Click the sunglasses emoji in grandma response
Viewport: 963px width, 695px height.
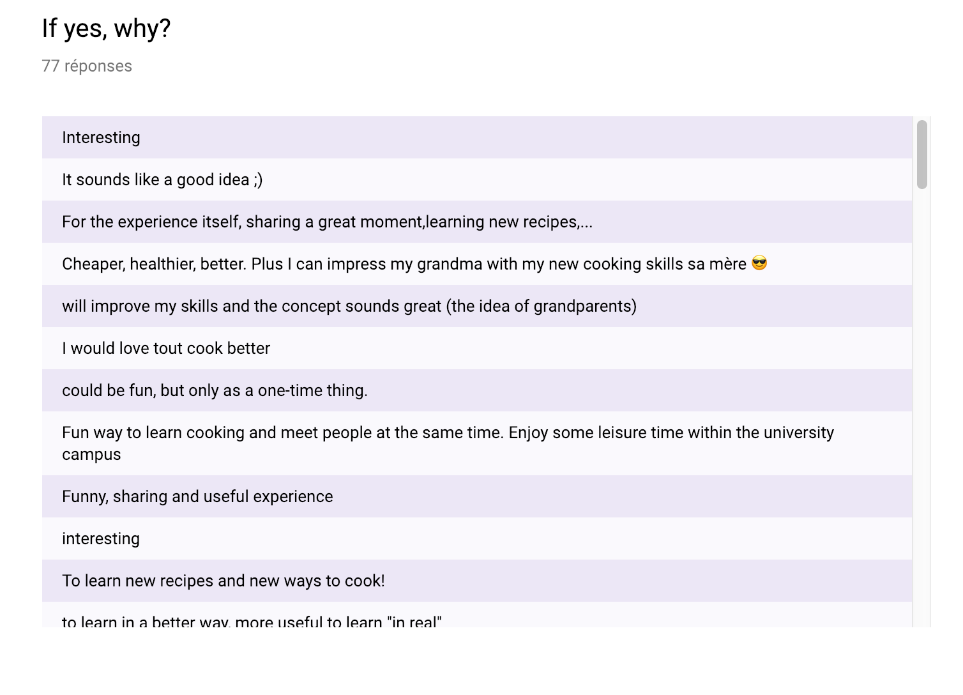759,263
